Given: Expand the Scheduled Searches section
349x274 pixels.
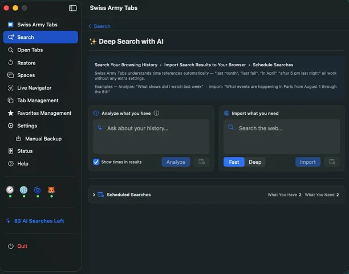Looking at the screenshot, I should click(94, 195).
